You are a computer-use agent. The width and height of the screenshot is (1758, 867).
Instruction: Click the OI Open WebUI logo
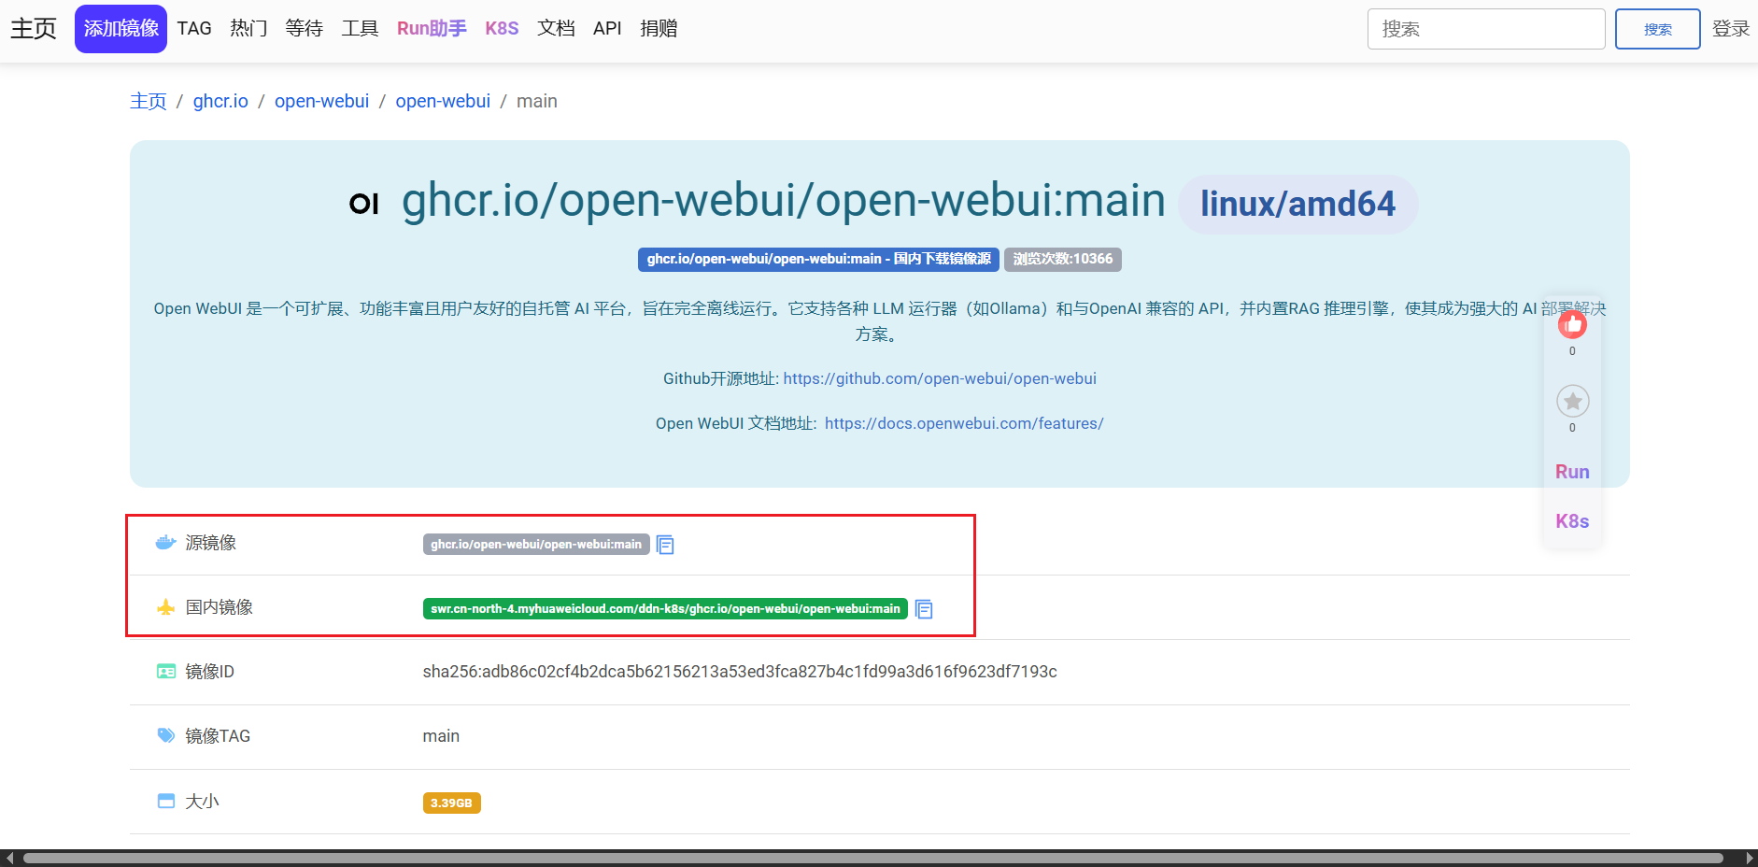point(364,203)
